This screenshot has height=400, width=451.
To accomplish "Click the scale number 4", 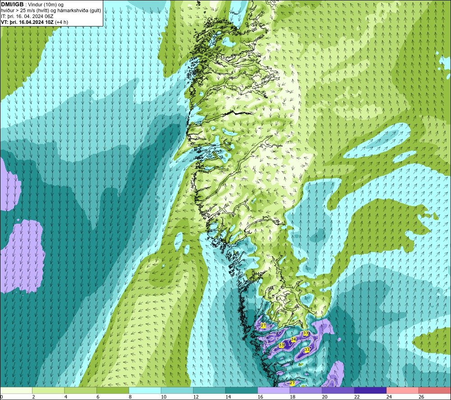I will point(66,397).
